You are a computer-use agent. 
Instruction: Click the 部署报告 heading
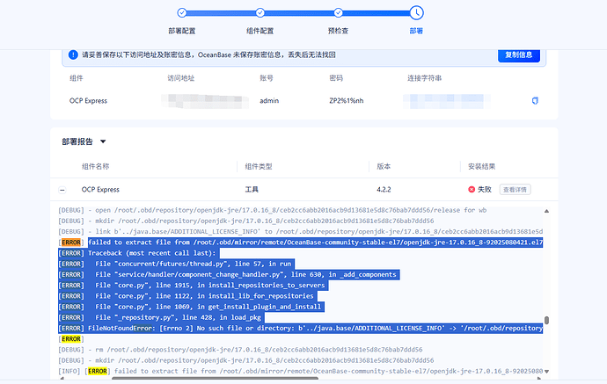point(77,141)
